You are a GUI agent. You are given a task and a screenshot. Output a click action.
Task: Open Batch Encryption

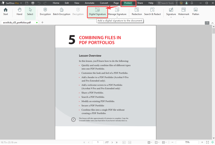(61, 11)
